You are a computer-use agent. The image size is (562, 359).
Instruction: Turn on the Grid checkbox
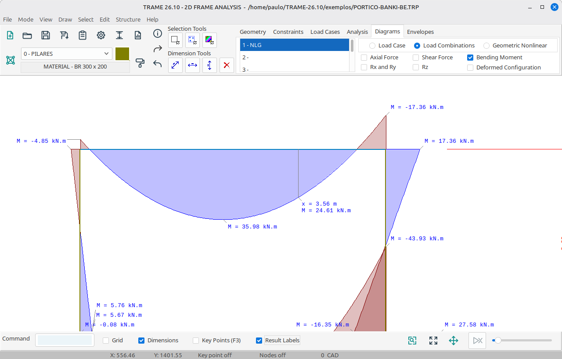106,341
